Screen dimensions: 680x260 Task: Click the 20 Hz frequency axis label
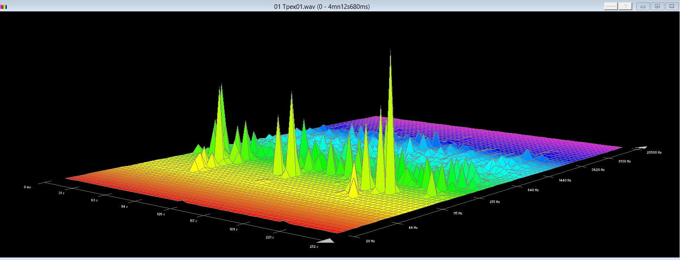[370, 241]
